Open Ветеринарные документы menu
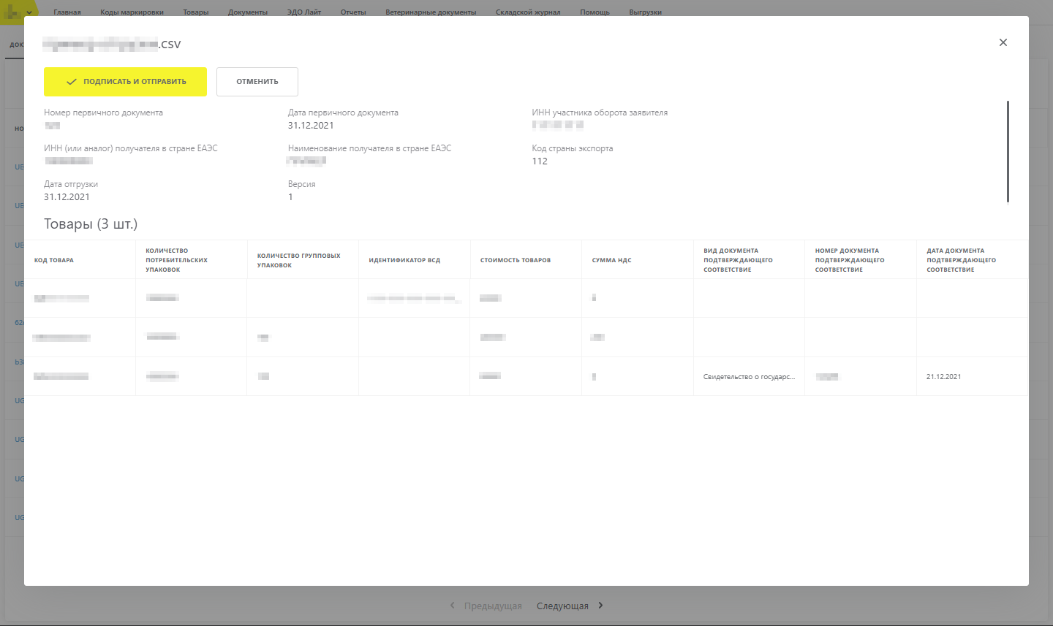 (x=431, y=12)
